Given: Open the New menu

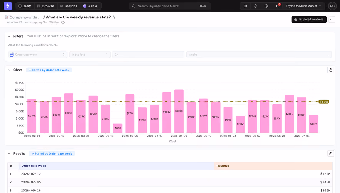Looking at the screenshot, I should coord(25,6).
